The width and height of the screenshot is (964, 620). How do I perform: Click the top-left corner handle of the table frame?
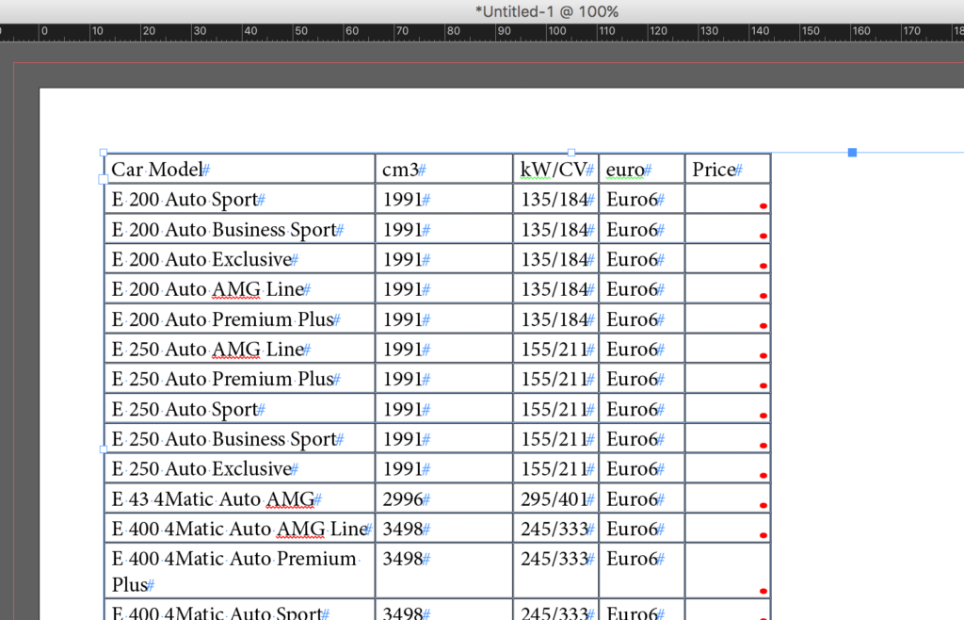pos(104,152)
